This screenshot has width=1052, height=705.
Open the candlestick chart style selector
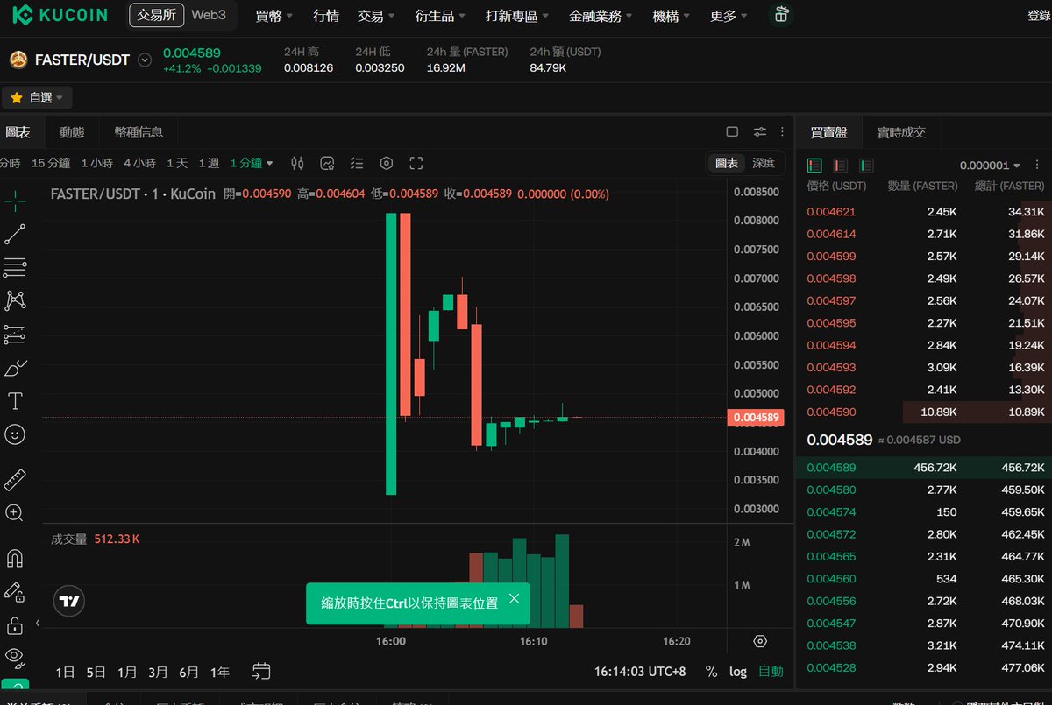pyautogui.click(x=297, y=163)
